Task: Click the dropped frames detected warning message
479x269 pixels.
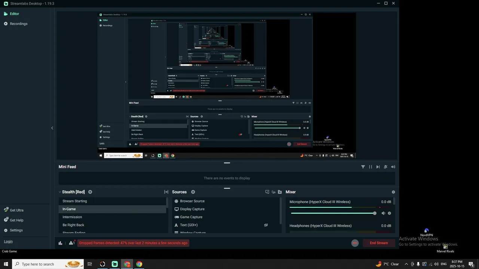Action: click(x=133, y=243)
